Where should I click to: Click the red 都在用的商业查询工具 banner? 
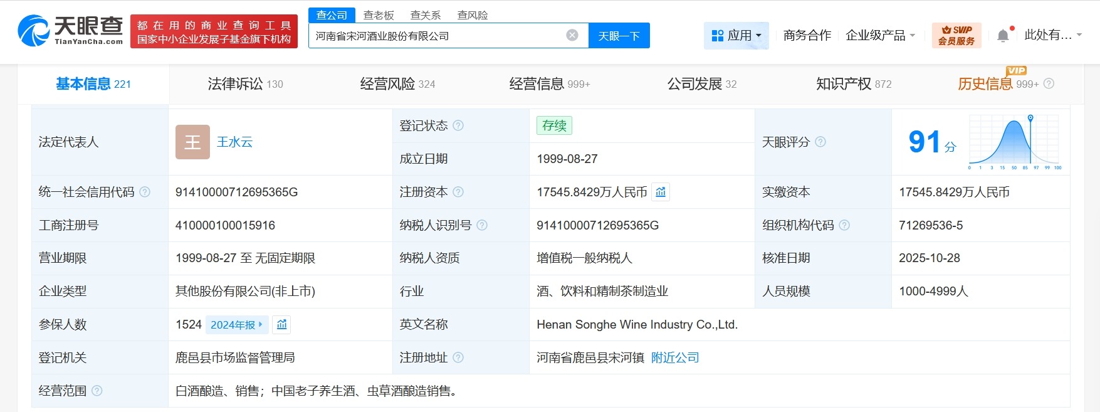(x=214, y=31)
